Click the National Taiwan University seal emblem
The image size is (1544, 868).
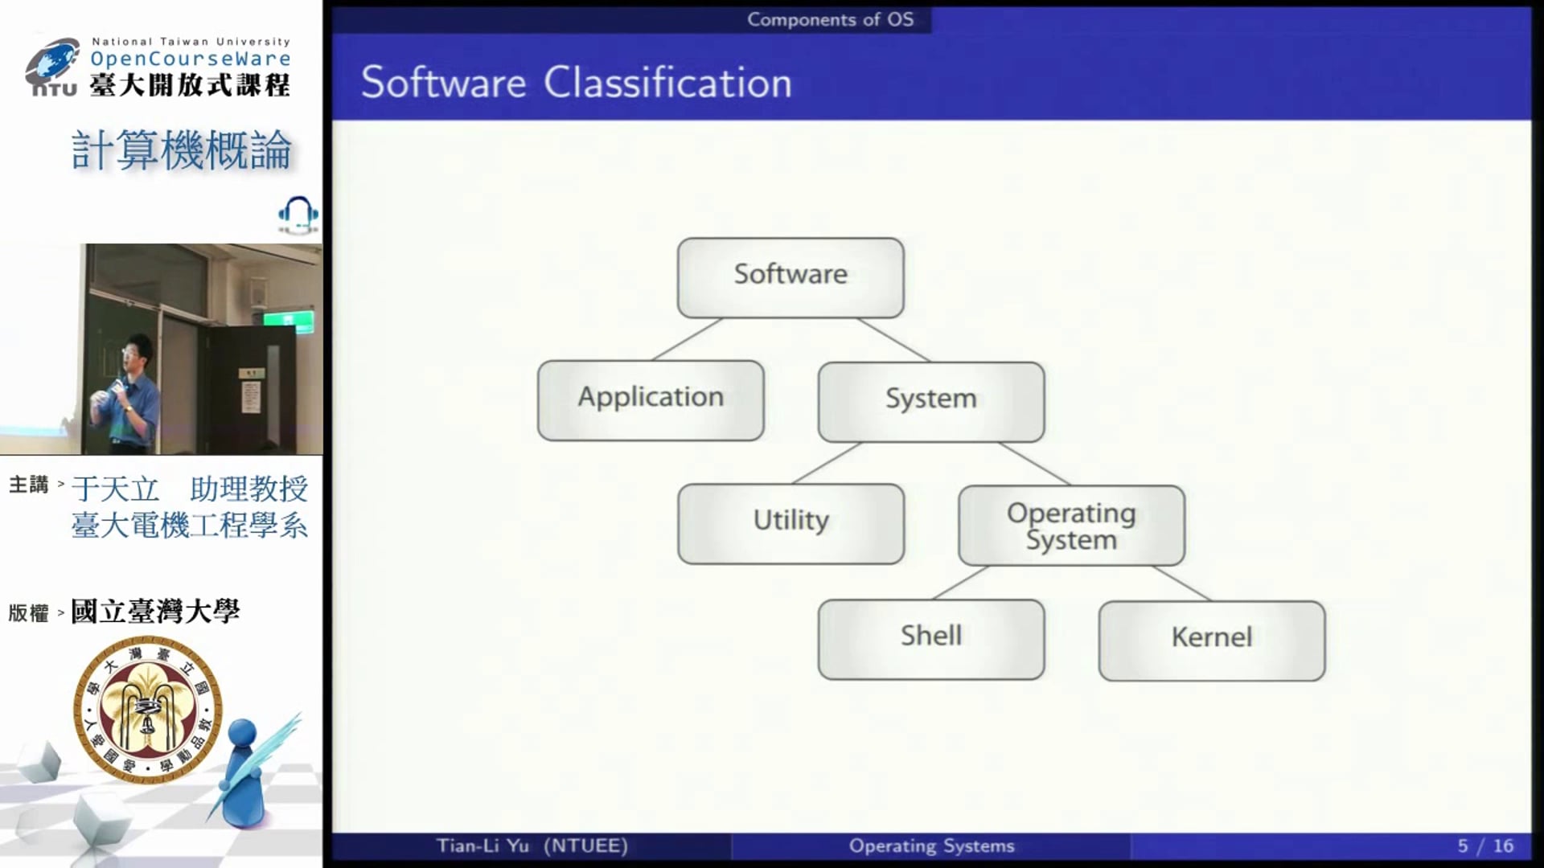pyautogui.click(x=147, y=709)
